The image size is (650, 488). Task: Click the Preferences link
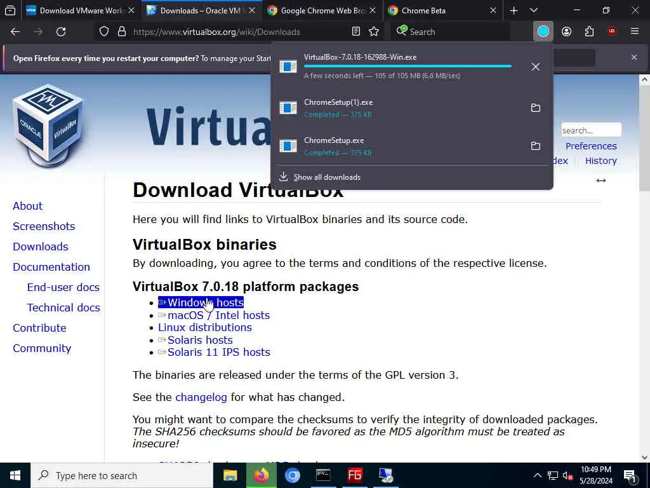(591, 146)
